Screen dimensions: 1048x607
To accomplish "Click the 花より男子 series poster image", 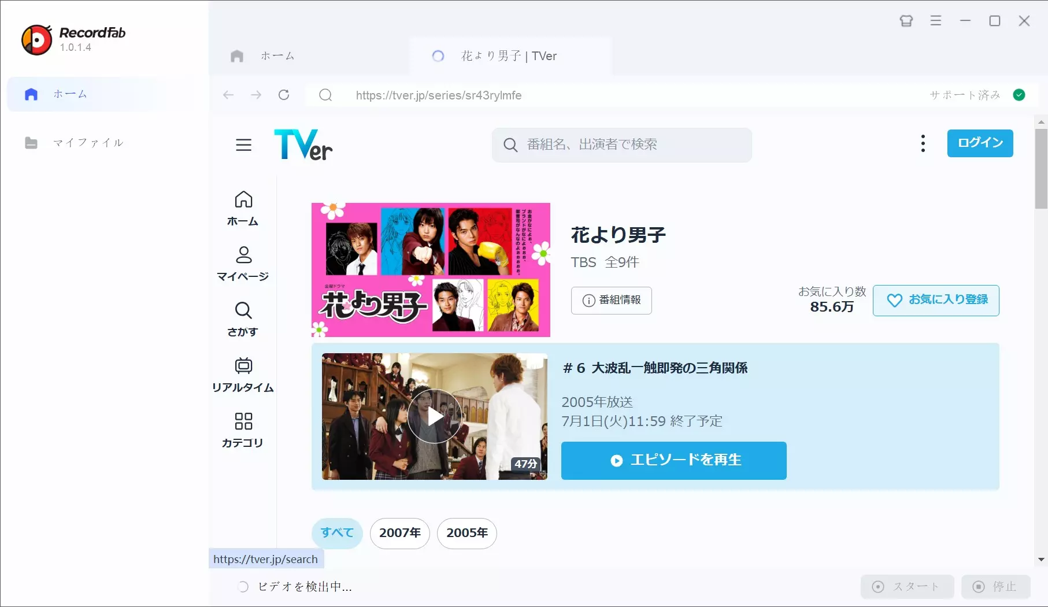I will pos(431,270).
